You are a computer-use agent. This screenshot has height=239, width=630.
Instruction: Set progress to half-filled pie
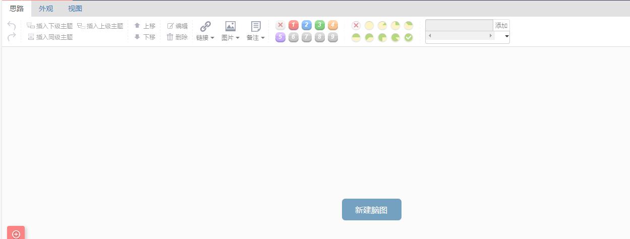pos(356,38)
